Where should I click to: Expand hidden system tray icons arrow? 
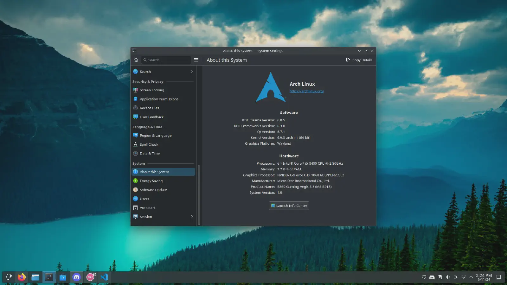471,277
